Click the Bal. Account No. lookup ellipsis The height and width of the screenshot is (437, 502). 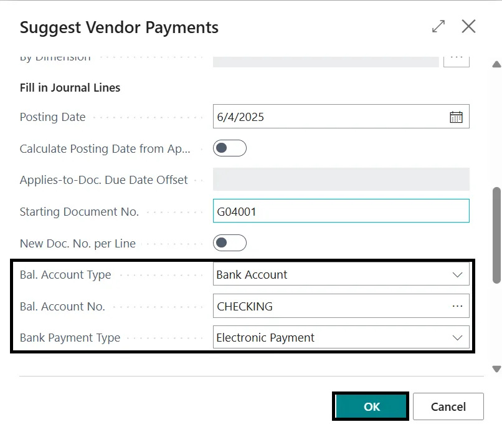457,306
